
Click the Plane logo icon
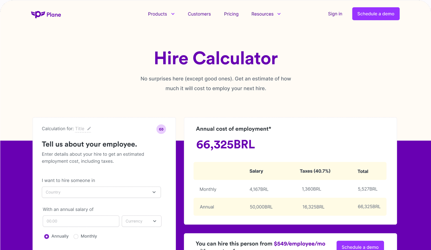pyautogui.click(x=38, y=14)
